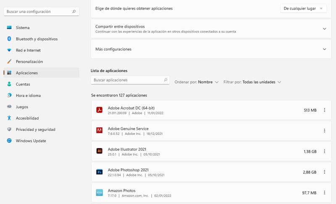Click the Aplicaciones sidebar icon
The width and height of the screenshot is (336, 204).
(9, 73)
